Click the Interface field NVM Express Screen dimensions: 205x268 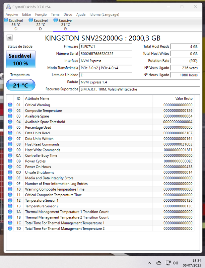tap(106, 61)
